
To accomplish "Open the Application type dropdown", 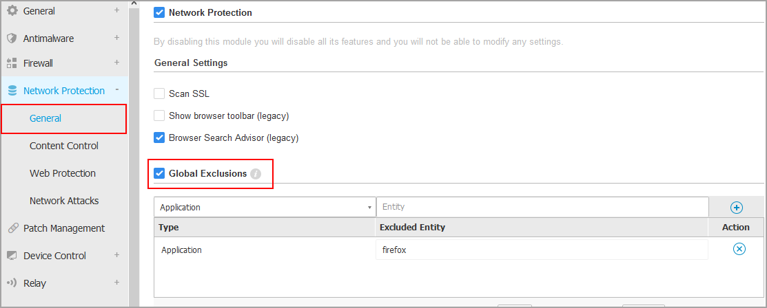I will pos(265,207).
